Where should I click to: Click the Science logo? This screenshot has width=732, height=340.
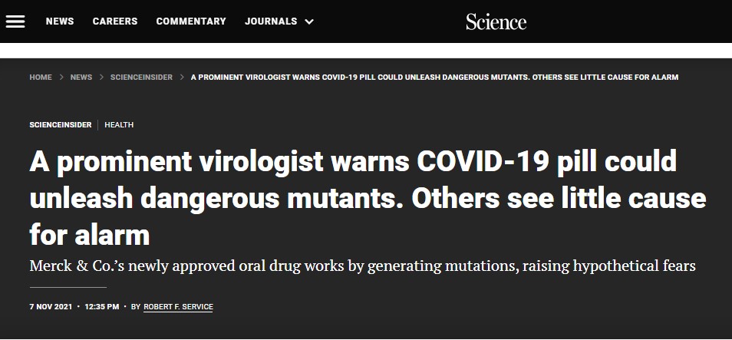496,21
